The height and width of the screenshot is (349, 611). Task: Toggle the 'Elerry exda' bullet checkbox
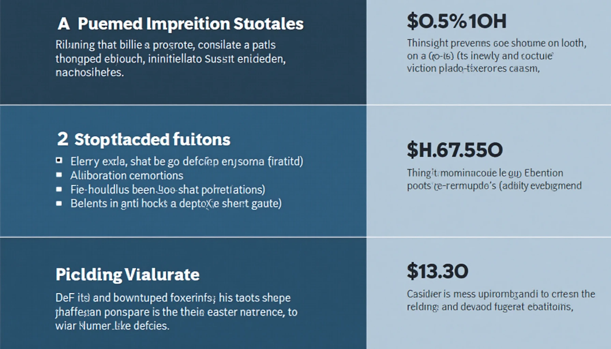[x=59, y=161]
